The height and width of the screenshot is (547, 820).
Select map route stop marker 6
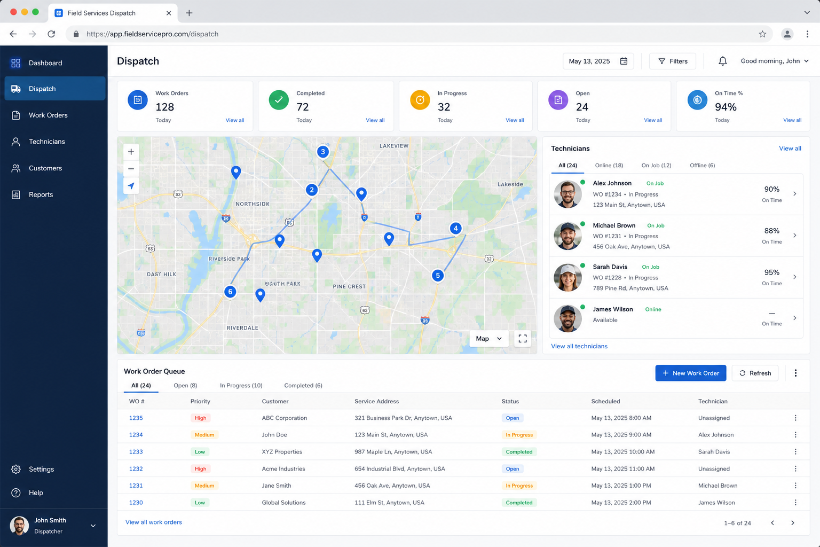point(230,292)
